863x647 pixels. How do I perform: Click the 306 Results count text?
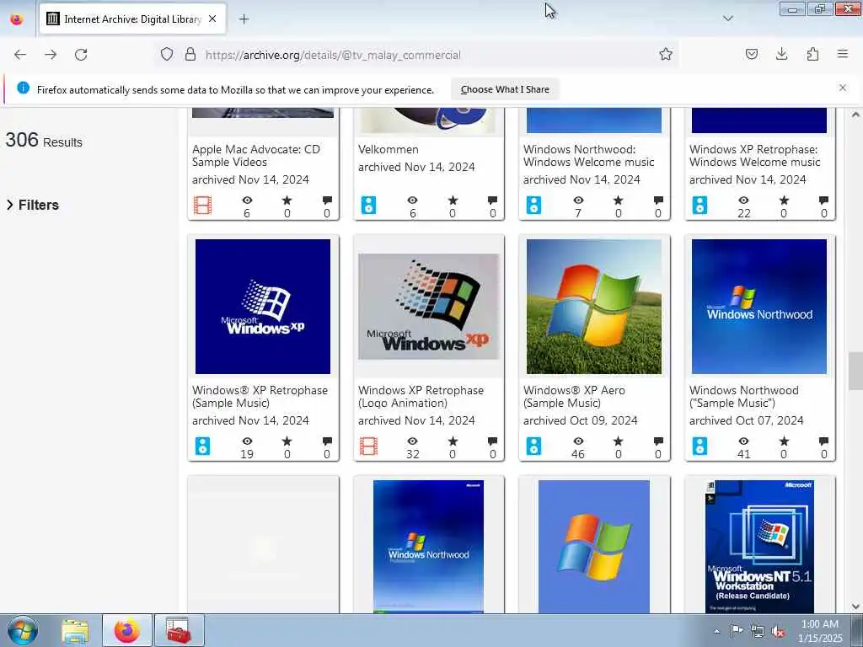(44, 141)
